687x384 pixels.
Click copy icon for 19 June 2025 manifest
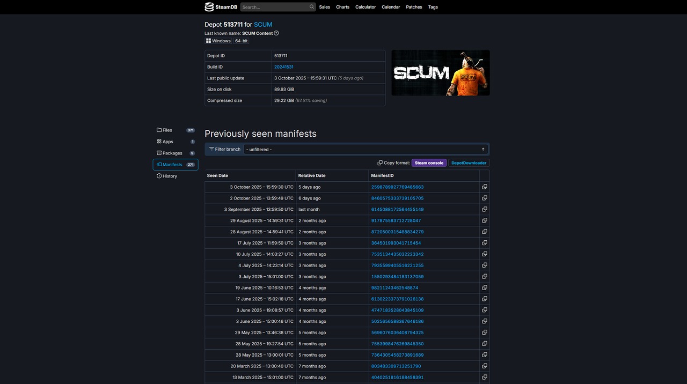[485, 288]
